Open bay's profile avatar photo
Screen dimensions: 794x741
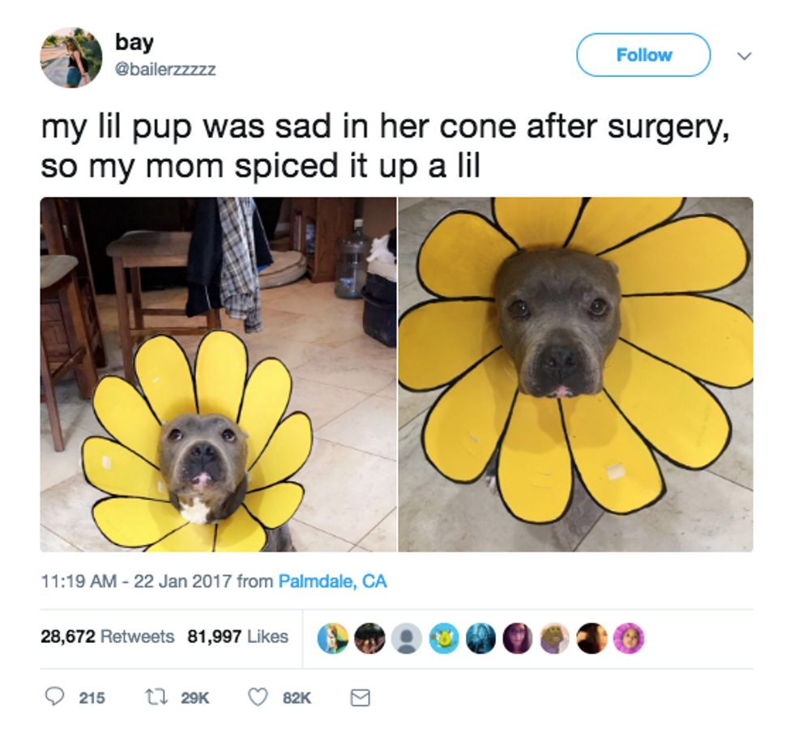pos(71,57)
